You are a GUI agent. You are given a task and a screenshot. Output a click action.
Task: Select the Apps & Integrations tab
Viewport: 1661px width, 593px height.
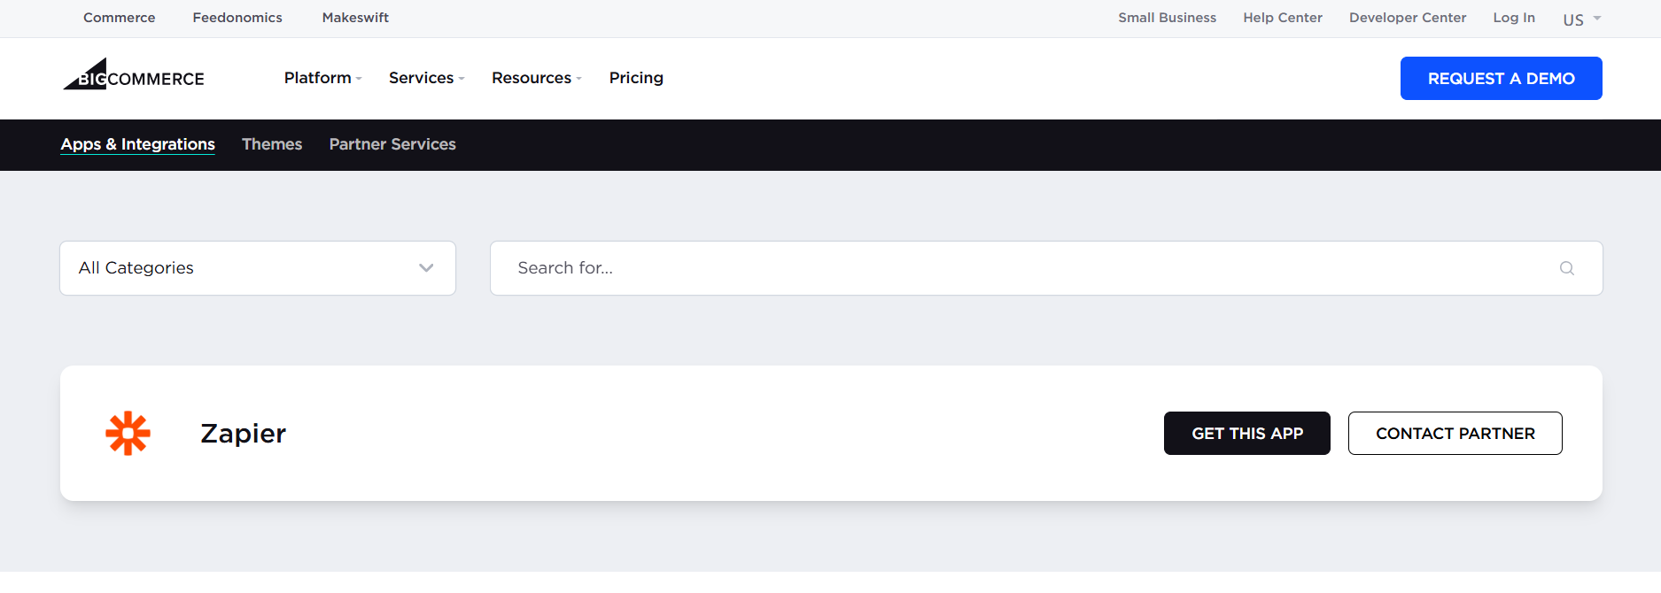[x=138, y=144]
